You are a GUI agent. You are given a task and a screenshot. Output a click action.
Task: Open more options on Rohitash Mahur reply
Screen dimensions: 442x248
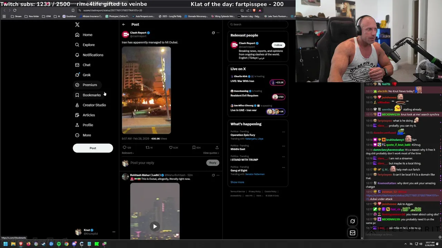tap(218, 175)
